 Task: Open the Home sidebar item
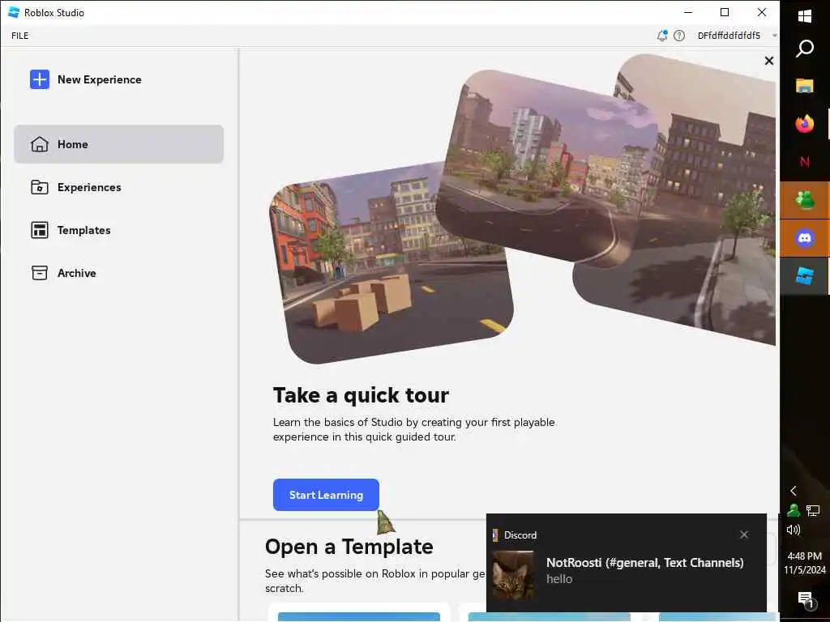pos(118,144)
